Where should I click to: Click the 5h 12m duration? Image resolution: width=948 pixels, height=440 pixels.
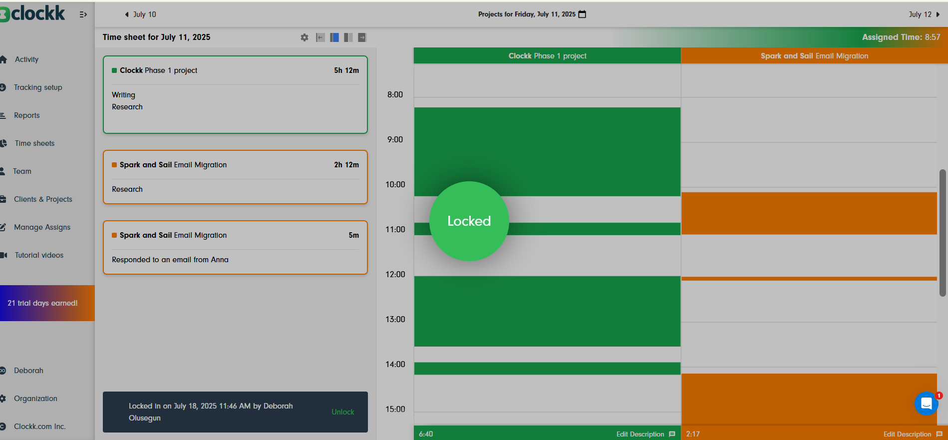click(x=346, y=70)
